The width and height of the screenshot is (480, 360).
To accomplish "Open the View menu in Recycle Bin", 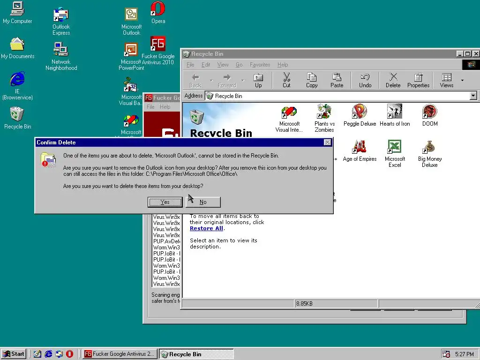I will point(223,65).
